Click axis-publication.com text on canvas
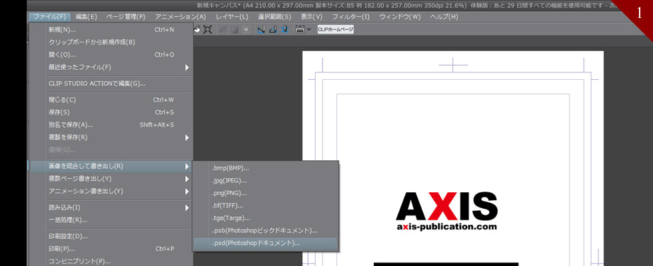 tap(446, 227)
